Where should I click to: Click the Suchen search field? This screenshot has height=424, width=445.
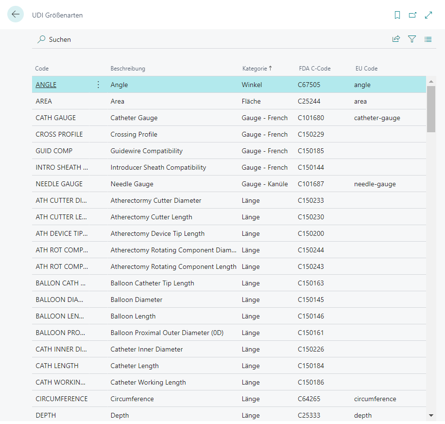[60, 39]
